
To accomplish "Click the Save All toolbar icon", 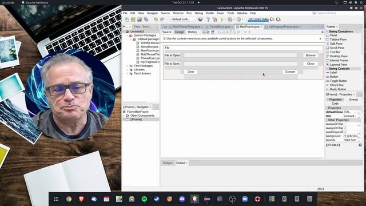I will click(146, 19).
